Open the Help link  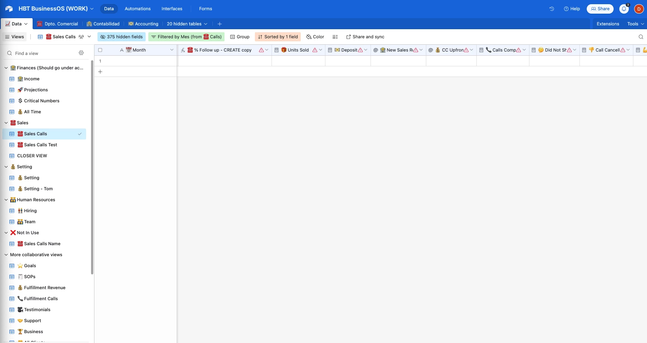coord(572,9)
